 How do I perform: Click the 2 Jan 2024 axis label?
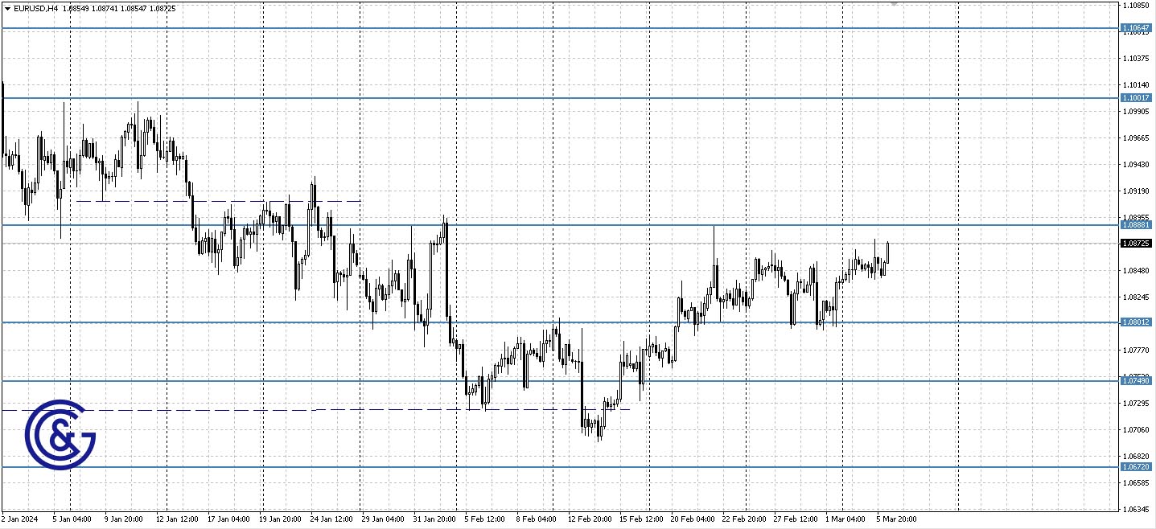coord(20,519)
